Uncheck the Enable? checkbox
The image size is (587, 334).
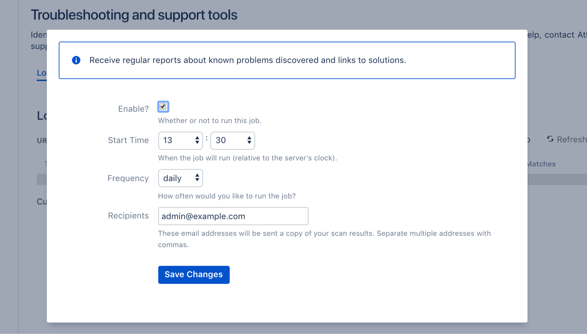[x=163, y=107]
